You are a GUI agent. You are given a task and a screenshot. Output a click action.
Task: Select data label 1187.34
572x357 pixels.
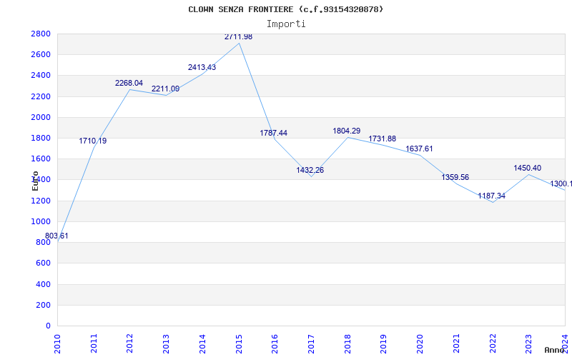coord(491,196)
